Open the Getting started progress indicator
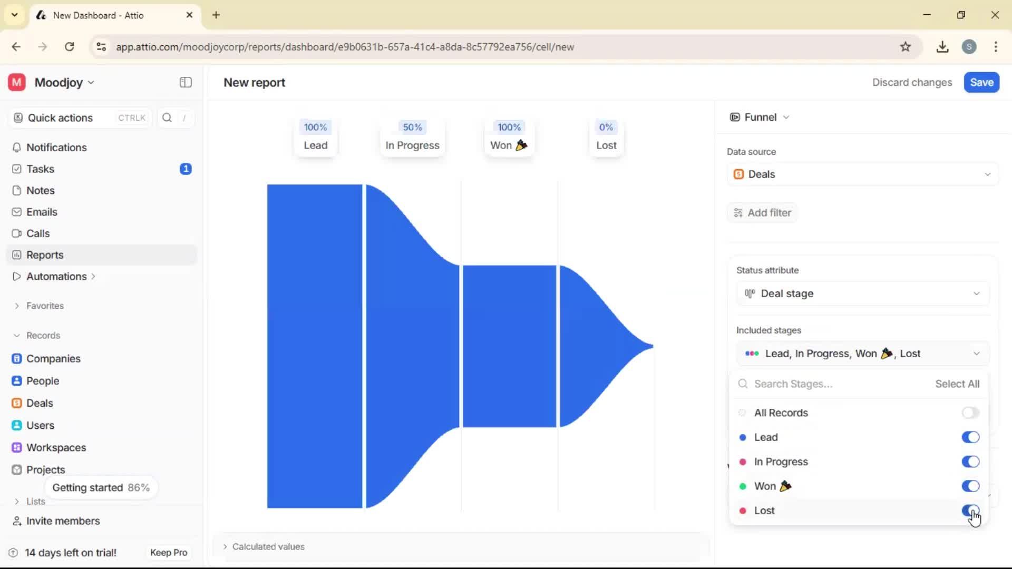 101,487
